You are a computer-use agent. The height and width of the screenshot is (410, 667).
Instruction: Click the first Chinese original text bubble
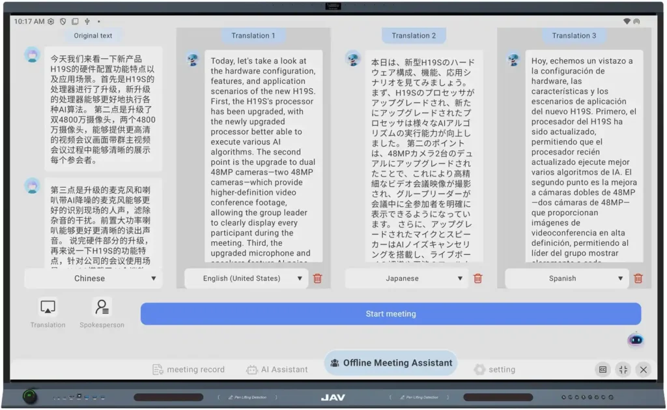(x=103, y=109)
